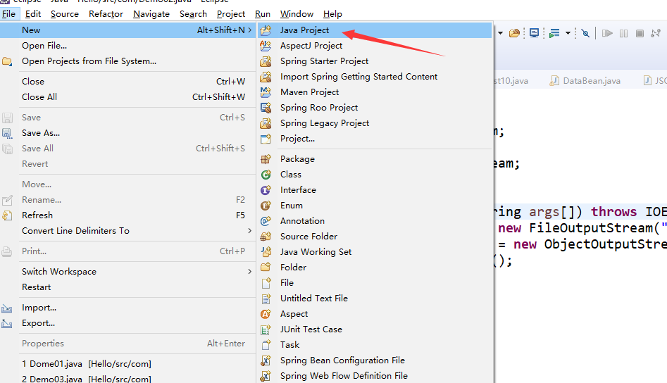This screenshot has width=667, height=383.
Task: Select Project... entry in New submenu
Action: coord(375,139)
